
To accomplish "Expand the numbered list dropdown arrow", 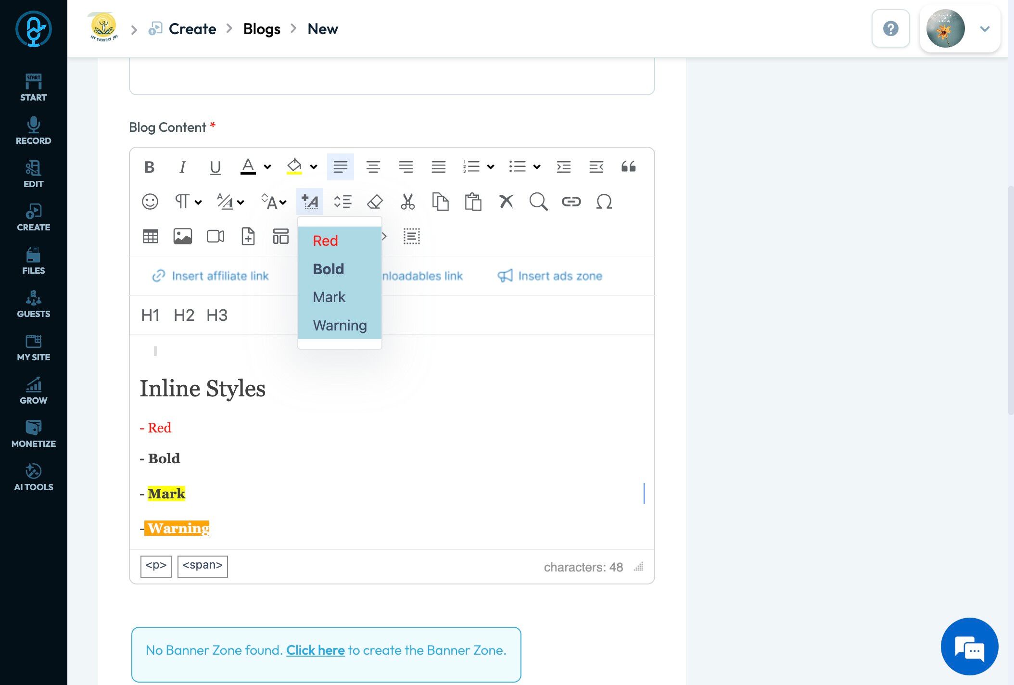I will [x=491, y=167].
